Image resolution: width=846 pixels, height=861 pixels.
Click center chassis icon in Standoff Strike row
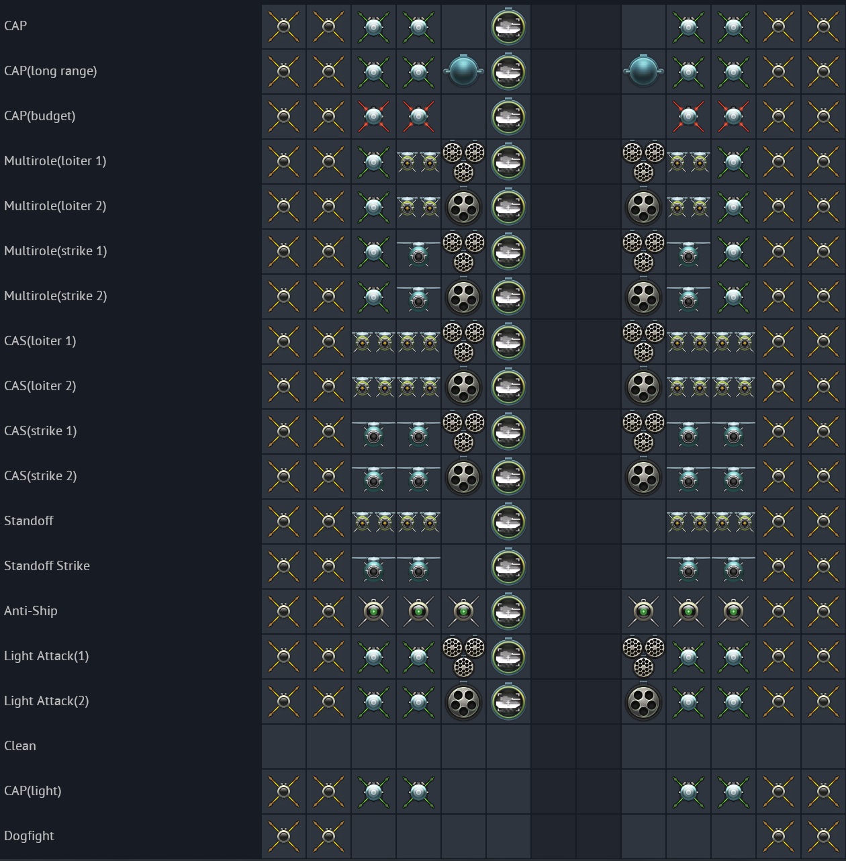[508, 566]
